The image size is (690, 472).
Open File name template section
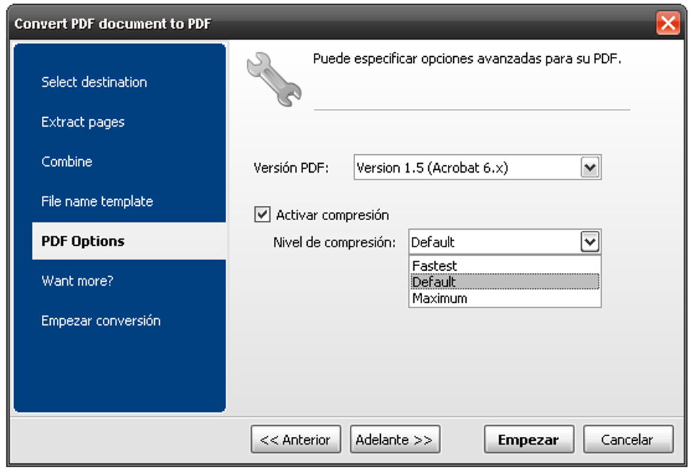(x=97, y=201)
